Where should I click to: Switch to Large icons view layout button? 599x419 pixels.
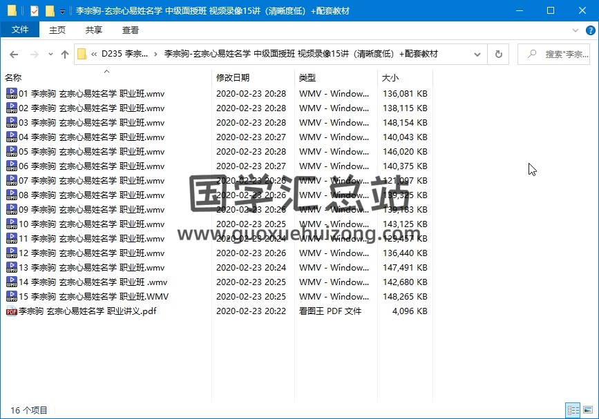coord(586,409)
